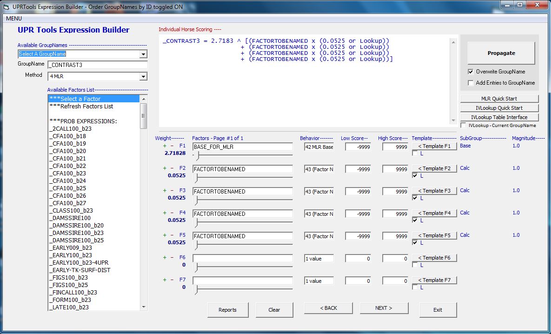Viewport: 551px width, 334px height.
Task: Increase F1 weight with plus sign
Action: pyautogui.click(x=165, y=146)
